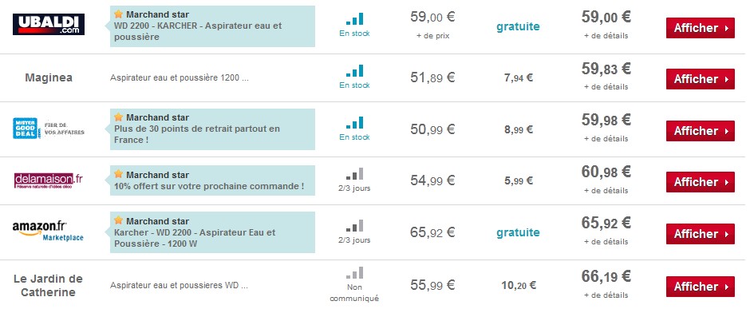The height and width of the screenshot is (309, 750).
Task: Show the amazon.fr Marketplace offer via Afficher
Action: point(701,234)
